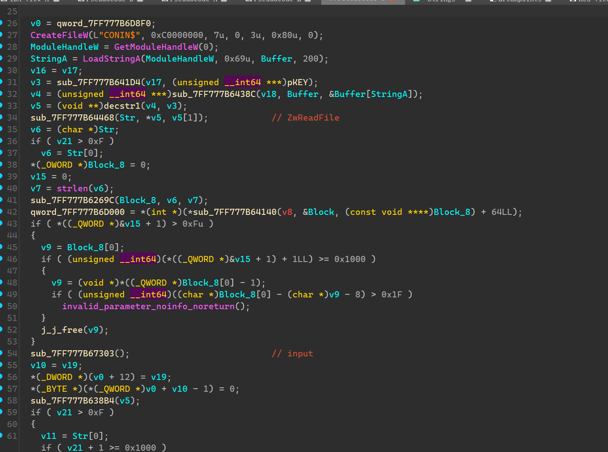Switch to the Strings tab

pyautogui.click(x=441, y=1)
